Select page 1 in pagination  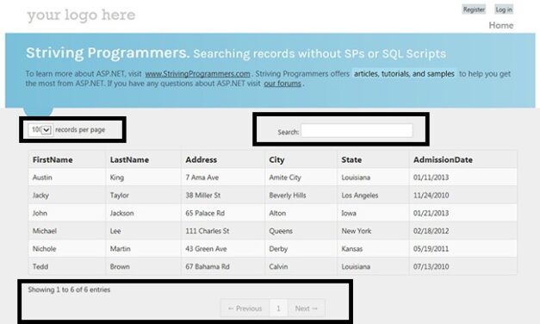[278, 308]
